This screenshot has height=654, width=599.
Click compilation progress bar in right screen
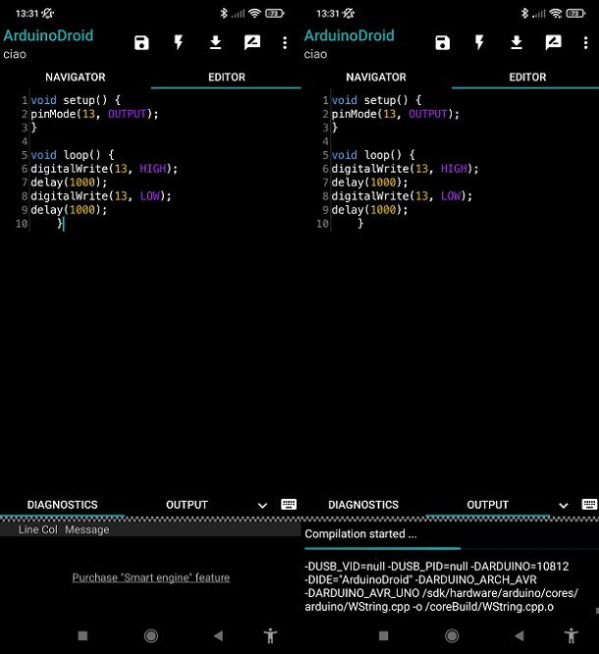(452, 548)
